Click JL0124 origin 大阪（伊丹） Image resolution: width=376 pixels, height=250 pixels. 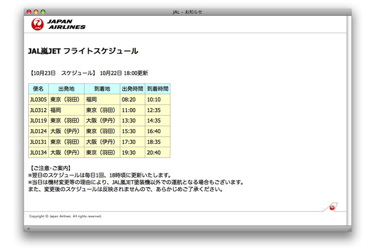[x=65, y=131]
